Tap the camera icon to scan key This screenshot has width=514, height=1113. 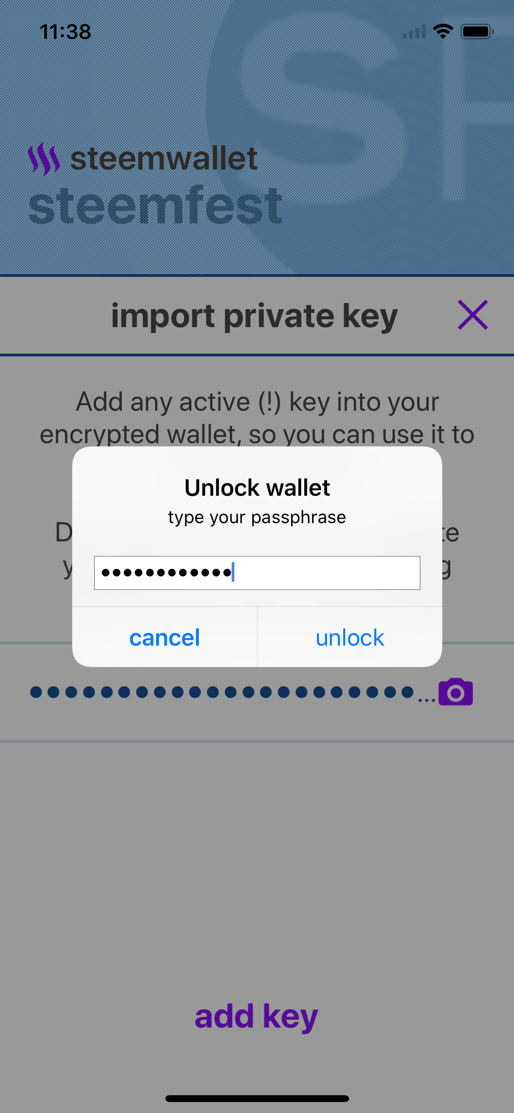[x=456, y=692]
